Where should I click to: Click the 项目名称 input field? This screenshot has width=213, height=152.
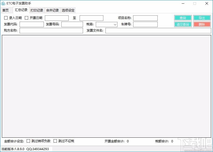coord(145,18)
